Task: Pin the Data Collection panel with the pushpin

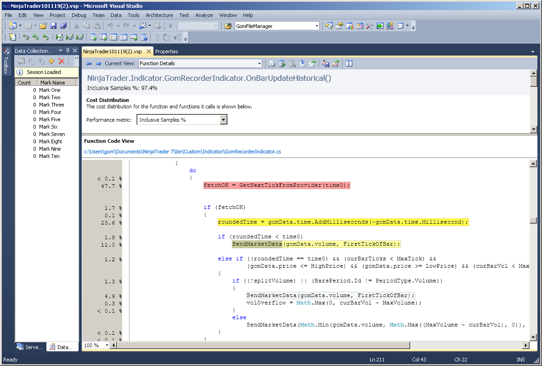Action: (68, 51)
